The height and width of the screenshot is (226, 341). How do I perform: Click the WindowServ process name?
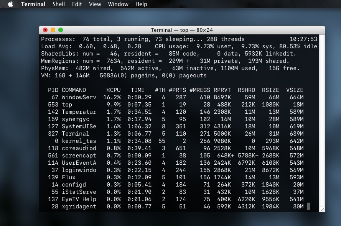coord(79,97)
